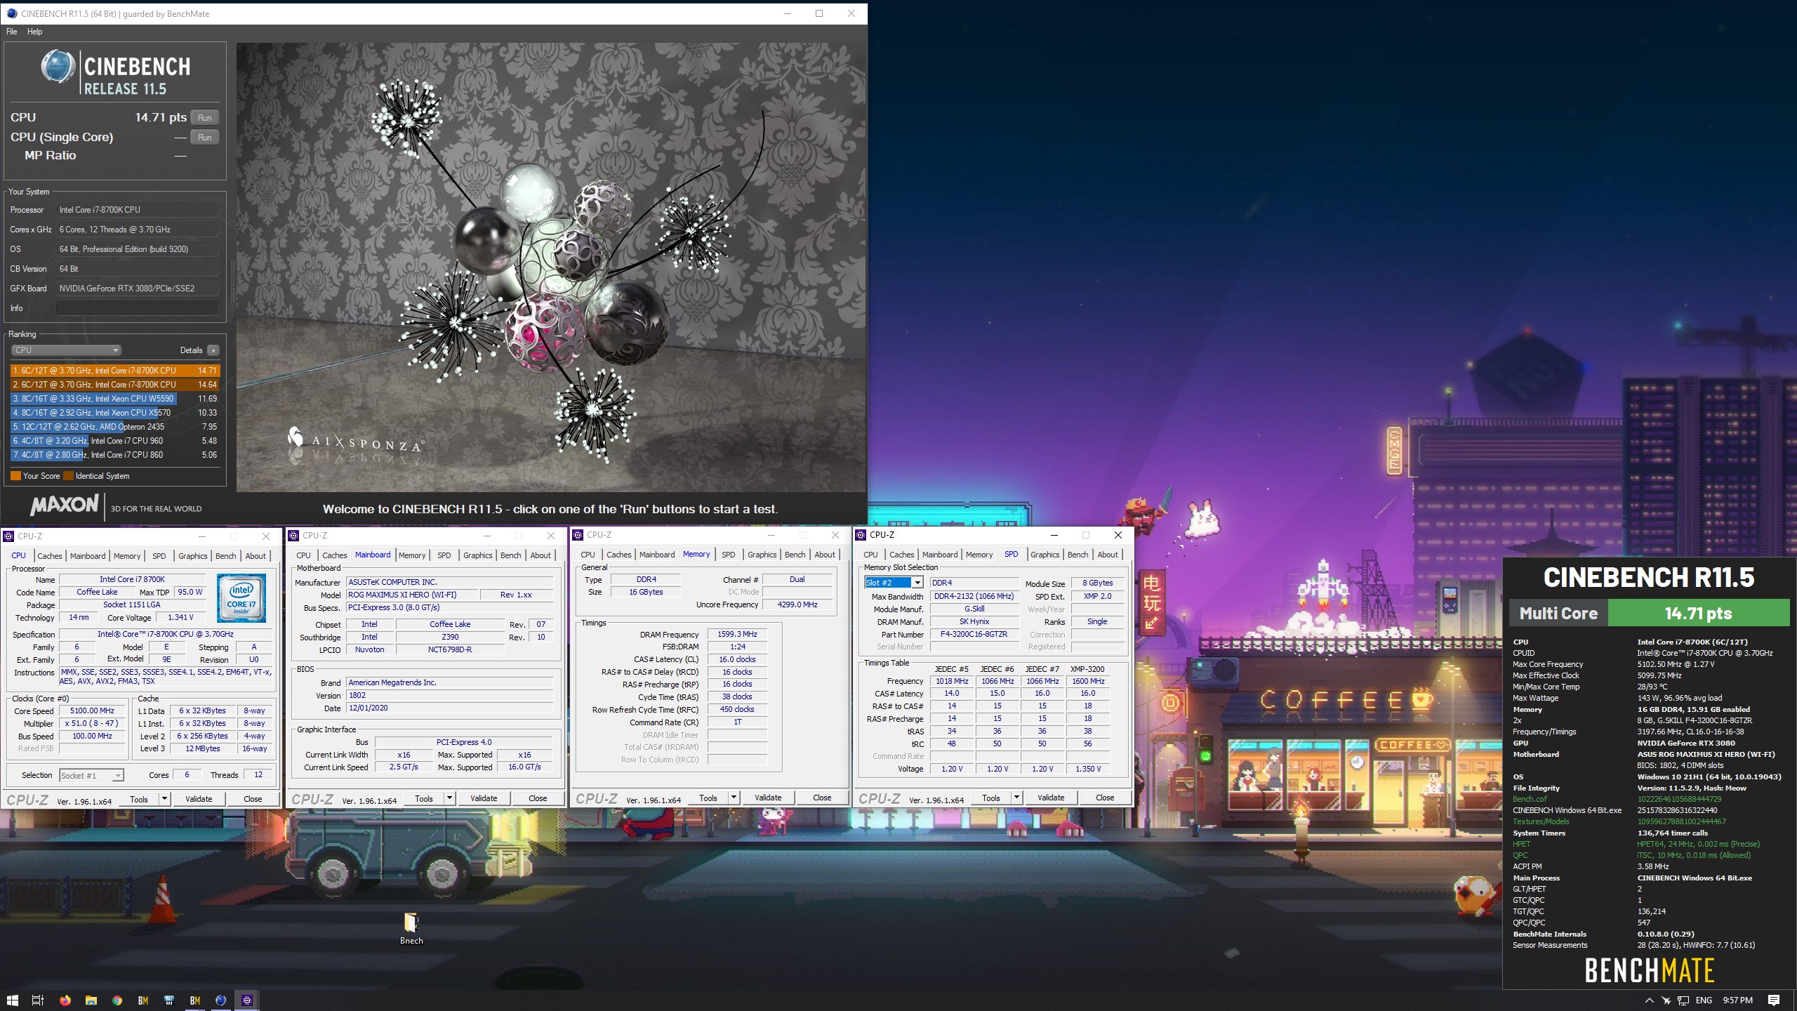Select ranking row Intel Core i7 CPU 860
This screenshot has height=1011, width=1797.
pos(115,455)
